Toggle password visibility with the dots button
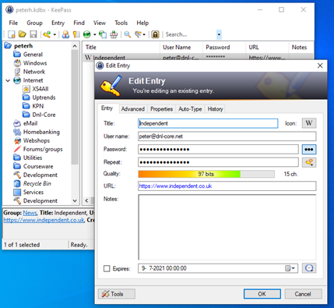This screenshot has width=334, height=308. click(309, 149)
